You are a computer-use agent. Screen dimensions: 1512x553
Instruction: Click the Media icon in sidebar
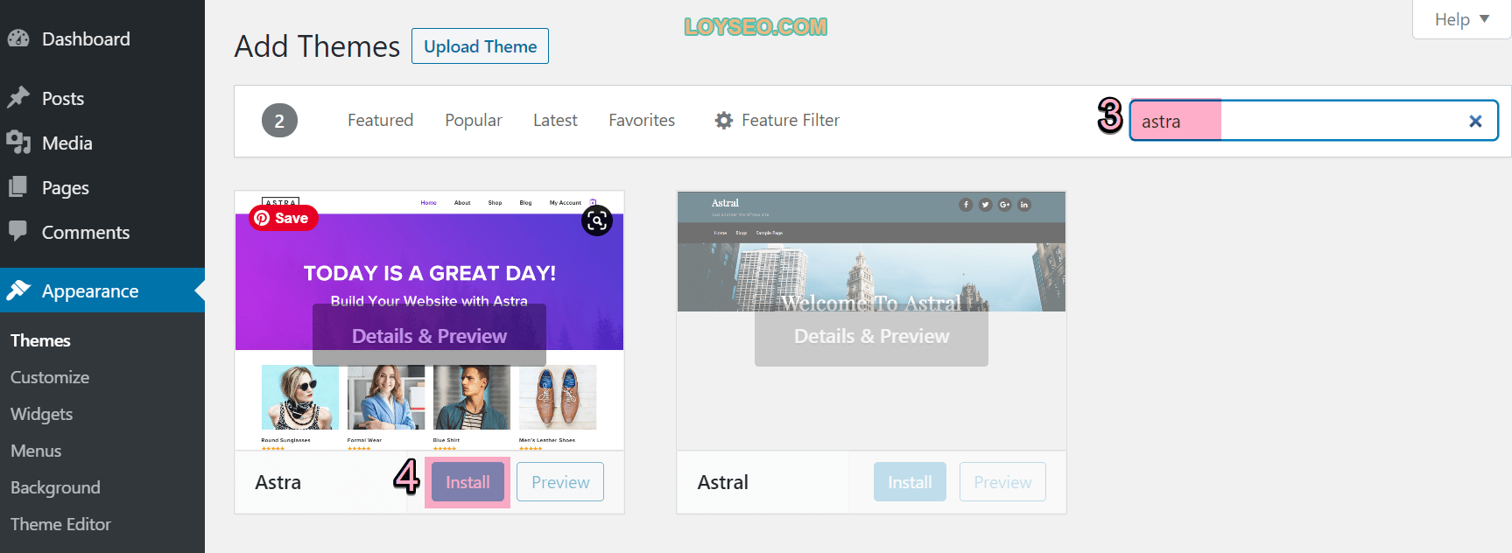point(18,143)
